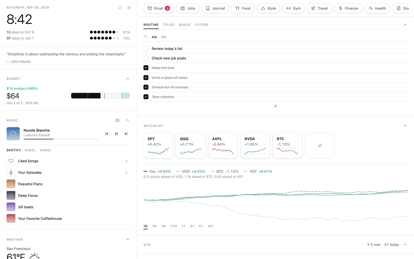Check the Check new job posts checkbox
414x259 pixels.
(146, 58)
